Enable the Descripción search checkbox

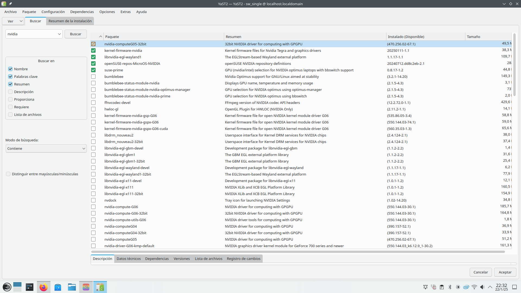pyautogui.click(x=10, y=92)
